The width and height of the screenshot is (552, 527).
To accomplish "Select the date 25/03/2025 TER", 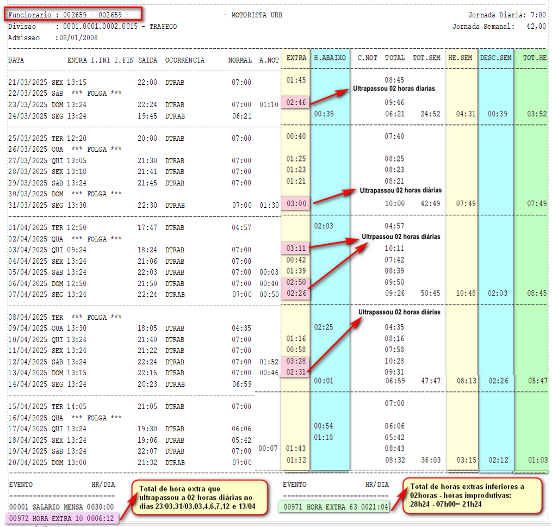I will (36, 138).
